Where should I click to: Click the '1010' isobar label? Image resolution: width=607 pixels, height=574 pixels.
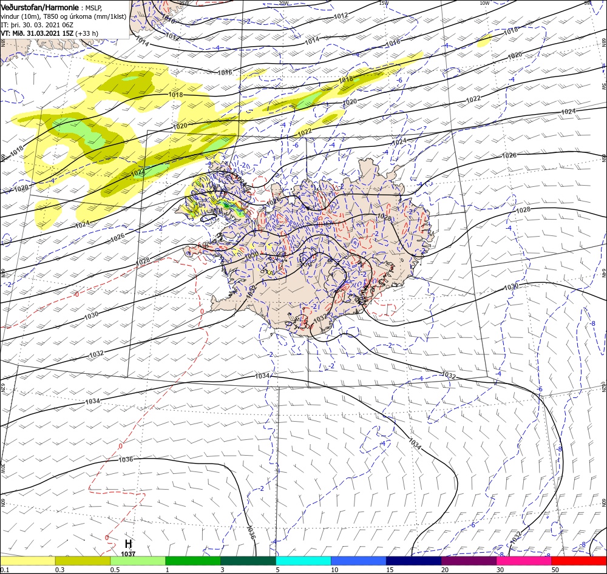(x=168, y=19)
